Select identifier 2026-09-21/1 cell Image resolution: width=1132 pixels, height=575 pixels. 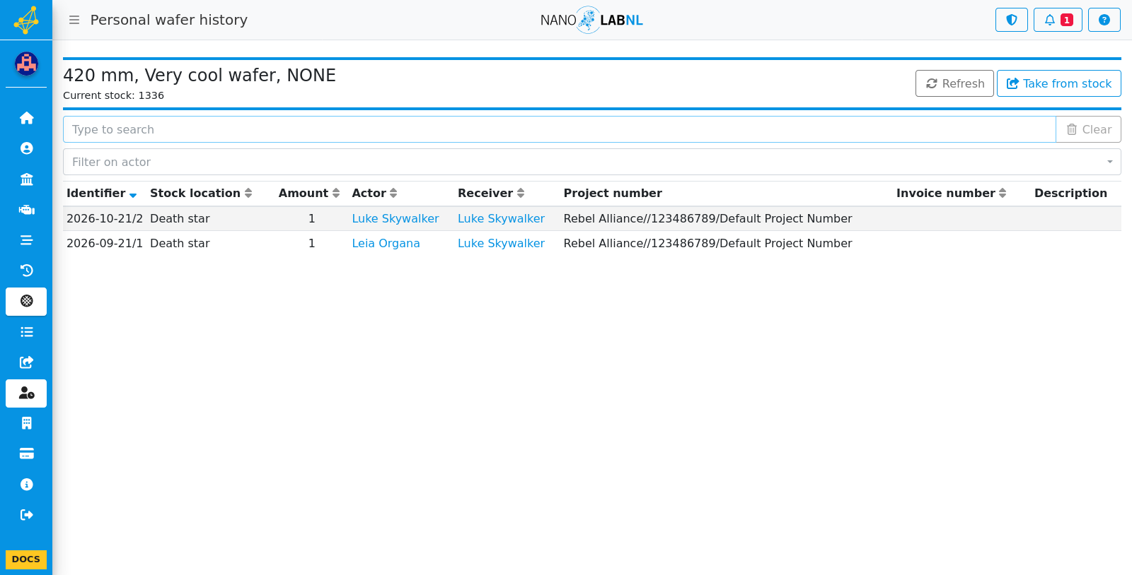click(105, 244)
